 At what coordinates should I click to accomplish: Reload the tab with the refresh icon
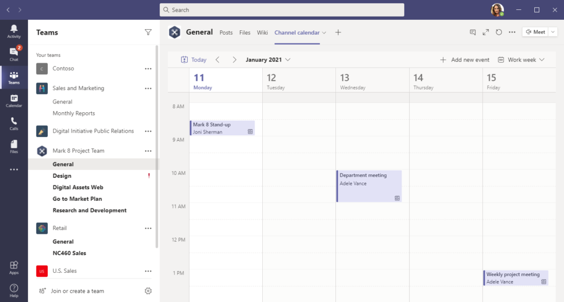498,32
